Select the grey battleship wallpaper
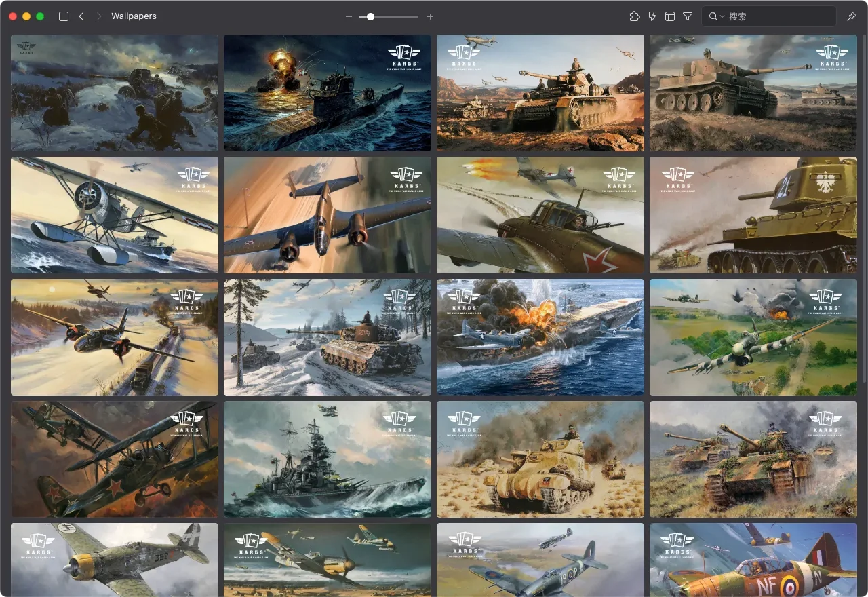This screenshot has height=597, width=868. pos(328,459)
